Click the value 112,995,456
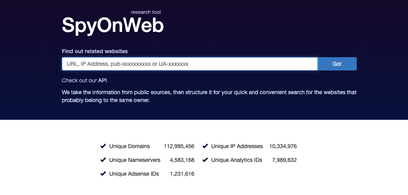408x195 pixels. pyautogui.click(x=179, y=146)
